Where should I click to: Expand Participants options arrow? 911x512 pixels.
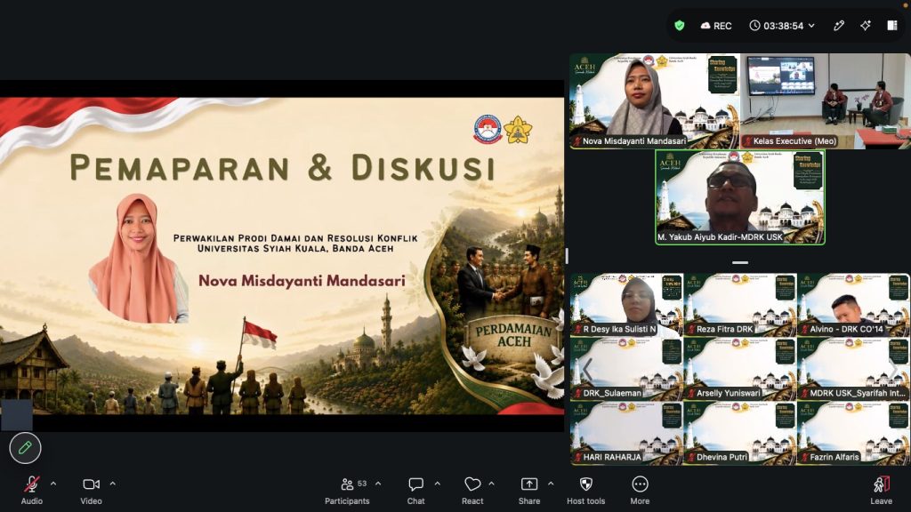(378, 484)
